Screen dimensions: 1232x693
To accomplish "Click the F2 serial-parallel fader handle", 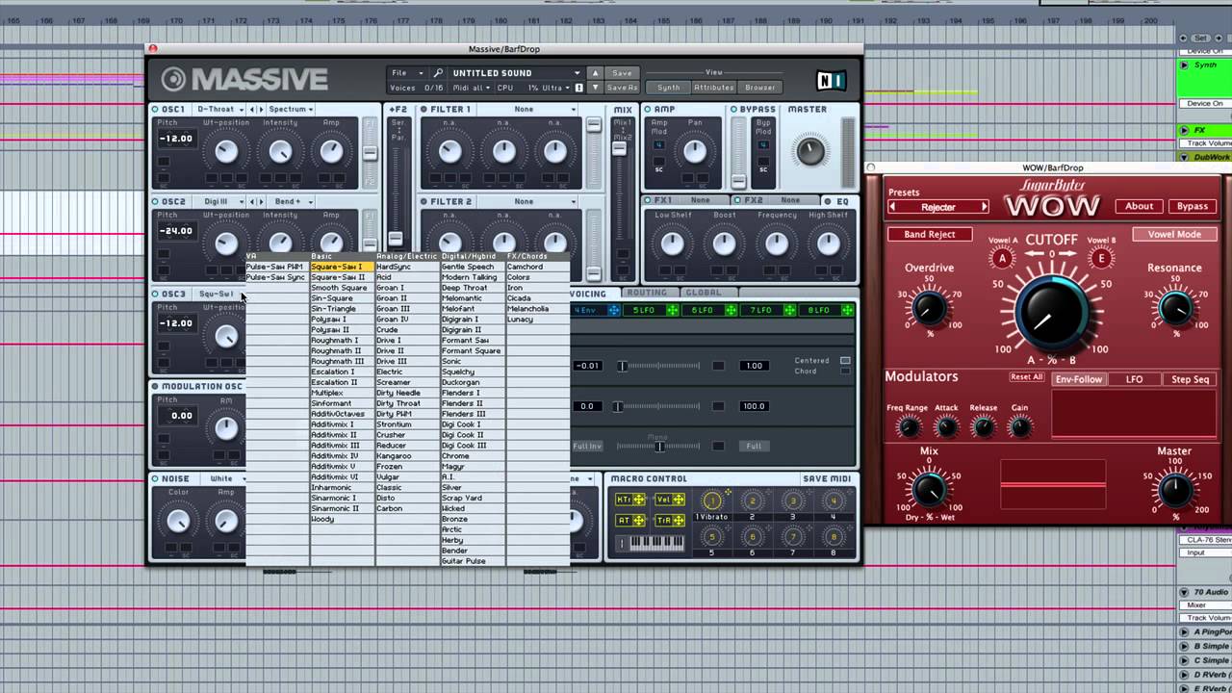I will click(x=396, y=238).
